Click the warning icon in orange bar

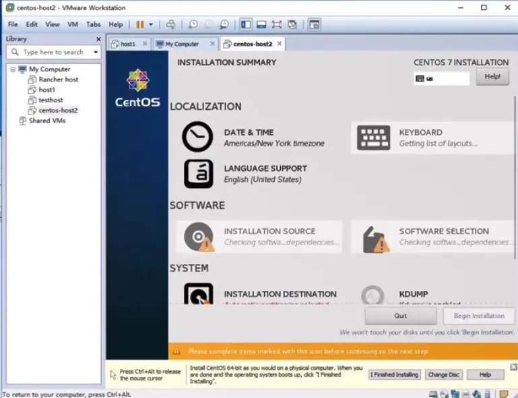click(176, 352)
